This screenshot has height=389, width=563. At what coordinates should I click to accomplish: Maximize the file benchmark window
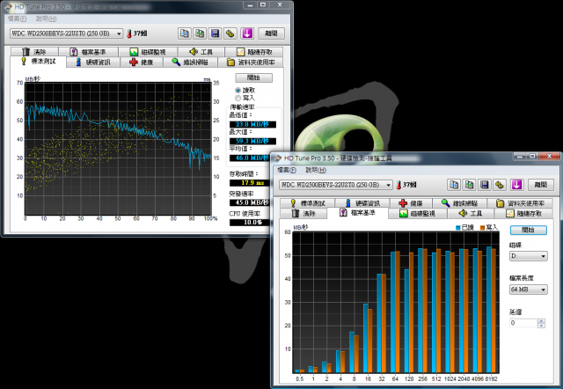(532, 157)
